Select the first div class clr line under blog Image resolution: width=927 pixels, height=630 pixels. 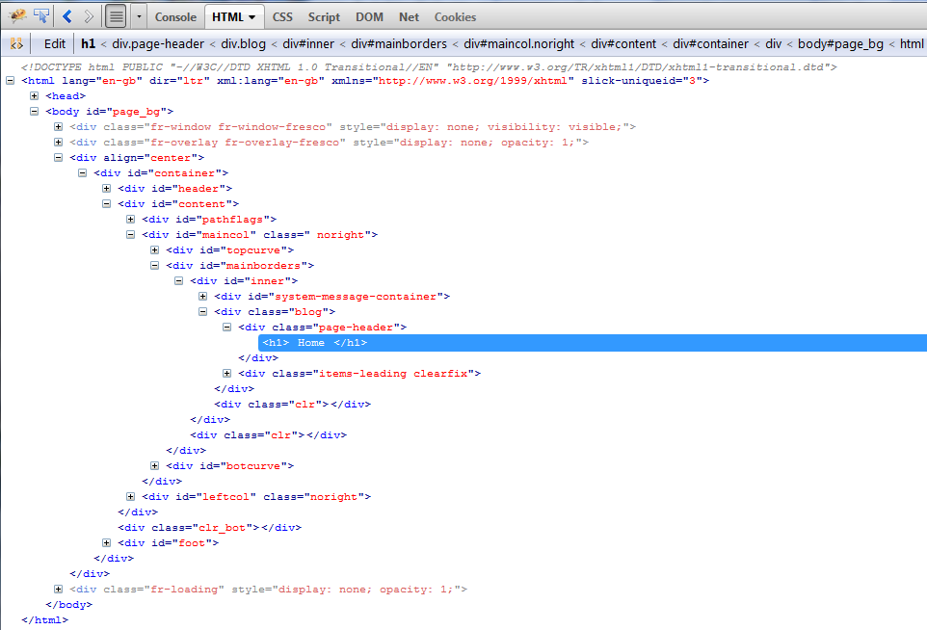(292, 405)
